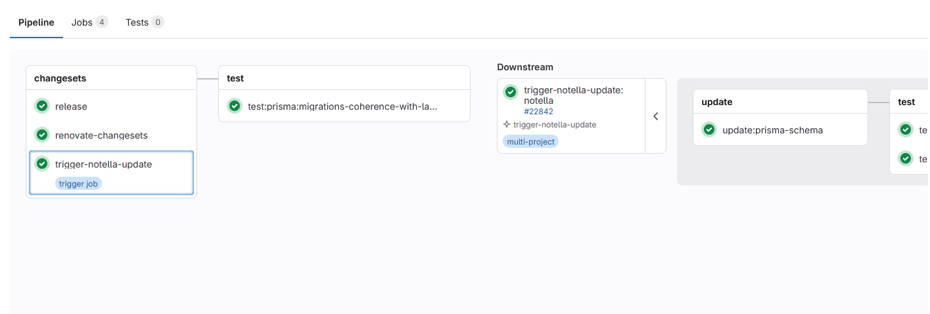The image size is (930, 314).
Task: Click first job status icon in downstream test stage
Action: click(x=906, y=130)
